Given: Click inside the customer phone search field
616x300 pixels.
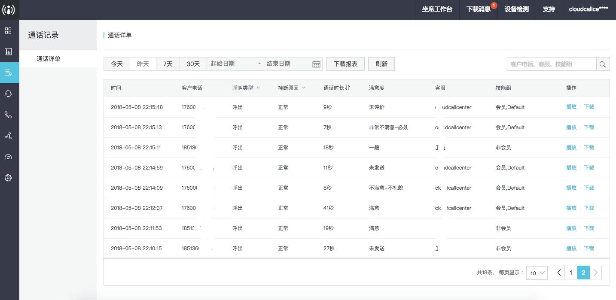Looking at the screenshot, I should pyautogui.click(x=550, y=64).
